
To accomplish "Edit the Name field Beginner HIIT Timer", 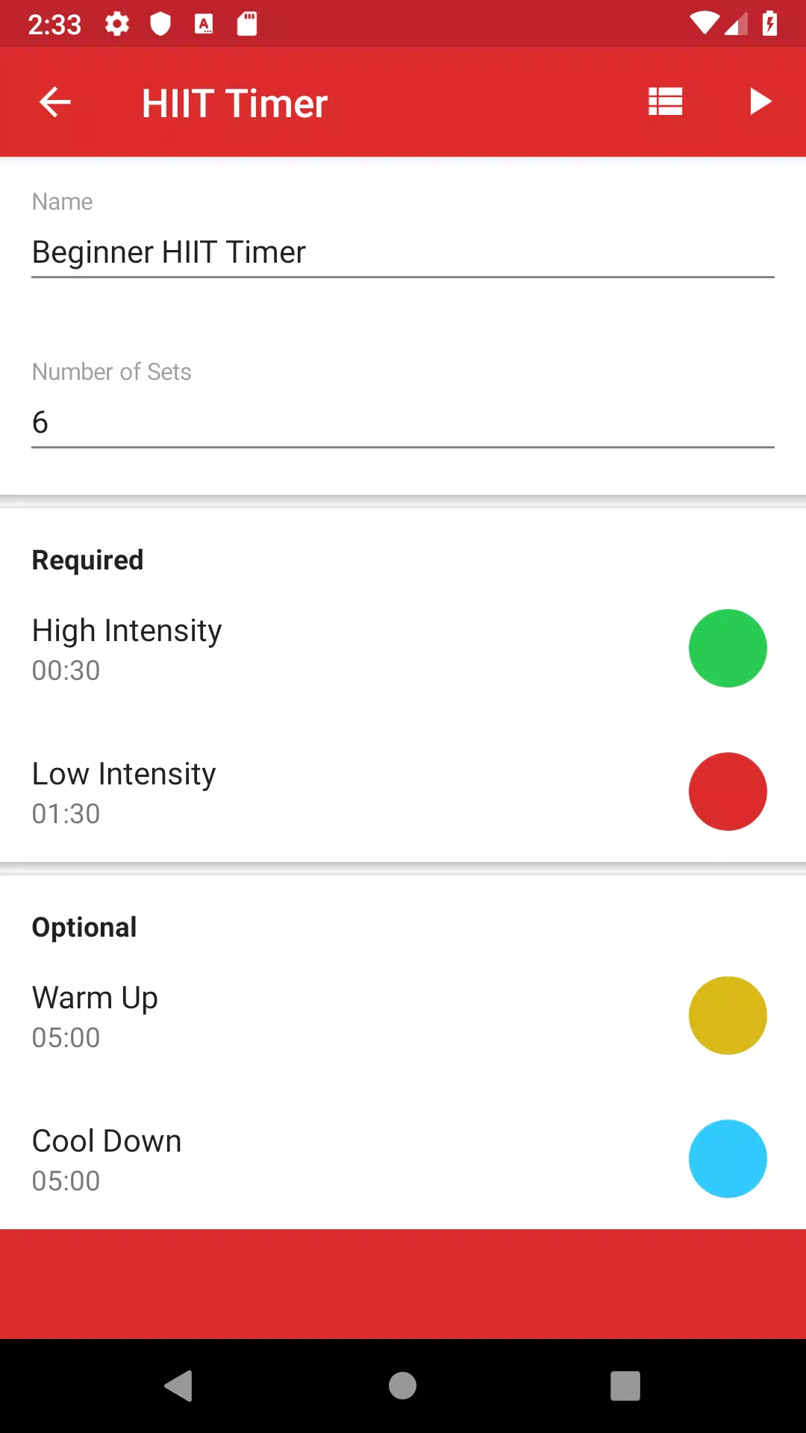I will pos(403,252).
